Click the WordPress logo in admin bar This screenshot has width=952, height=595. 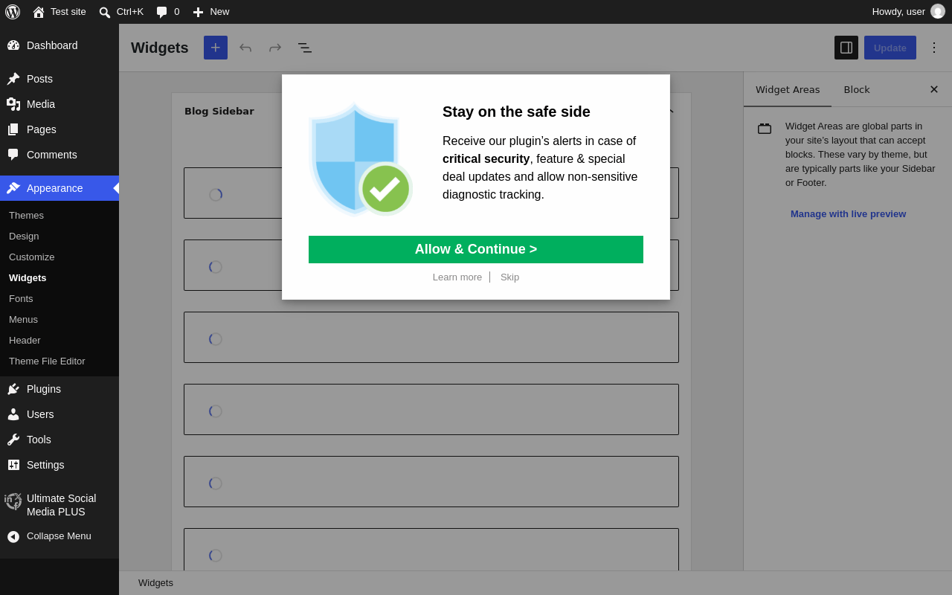click(x=13, y=12)
